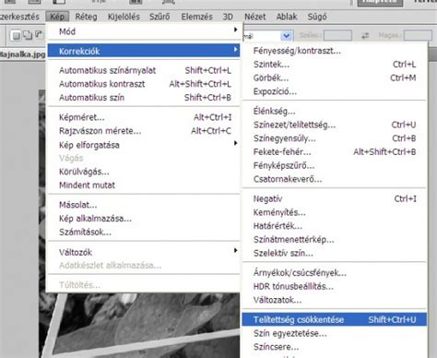Swap width and height values icon
Image resolution: width=437 pixels, height=358 pixels.
(x=365, y=36)
